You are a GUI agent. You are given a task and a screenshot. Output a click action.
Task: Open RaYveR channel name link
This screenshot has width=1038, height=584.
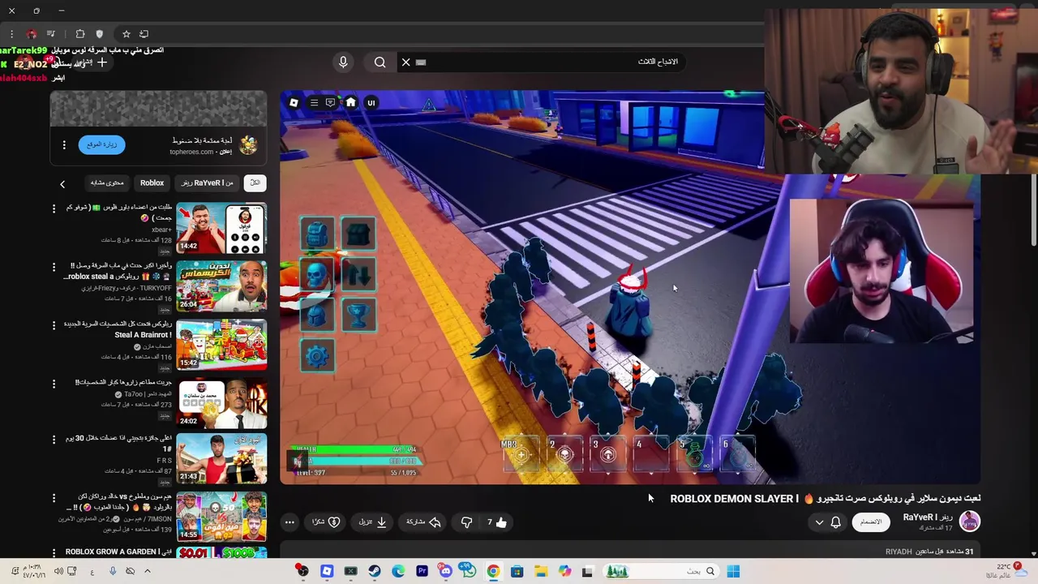point(929,517)
